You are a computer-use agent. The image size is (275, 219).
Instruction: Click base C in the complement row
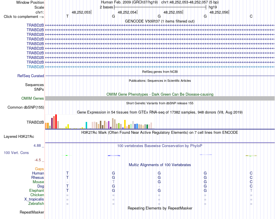pos(251,16)
